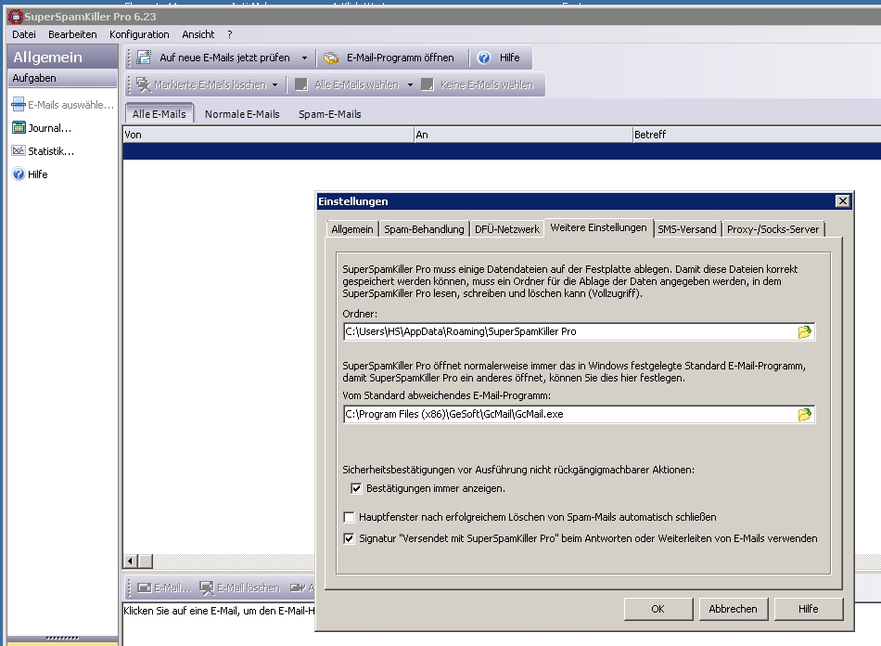Image resolution: width=881 pixels, height=646 pixels.
Task: Switch to the Normale E-Mails tab
Action: point(242,114)
